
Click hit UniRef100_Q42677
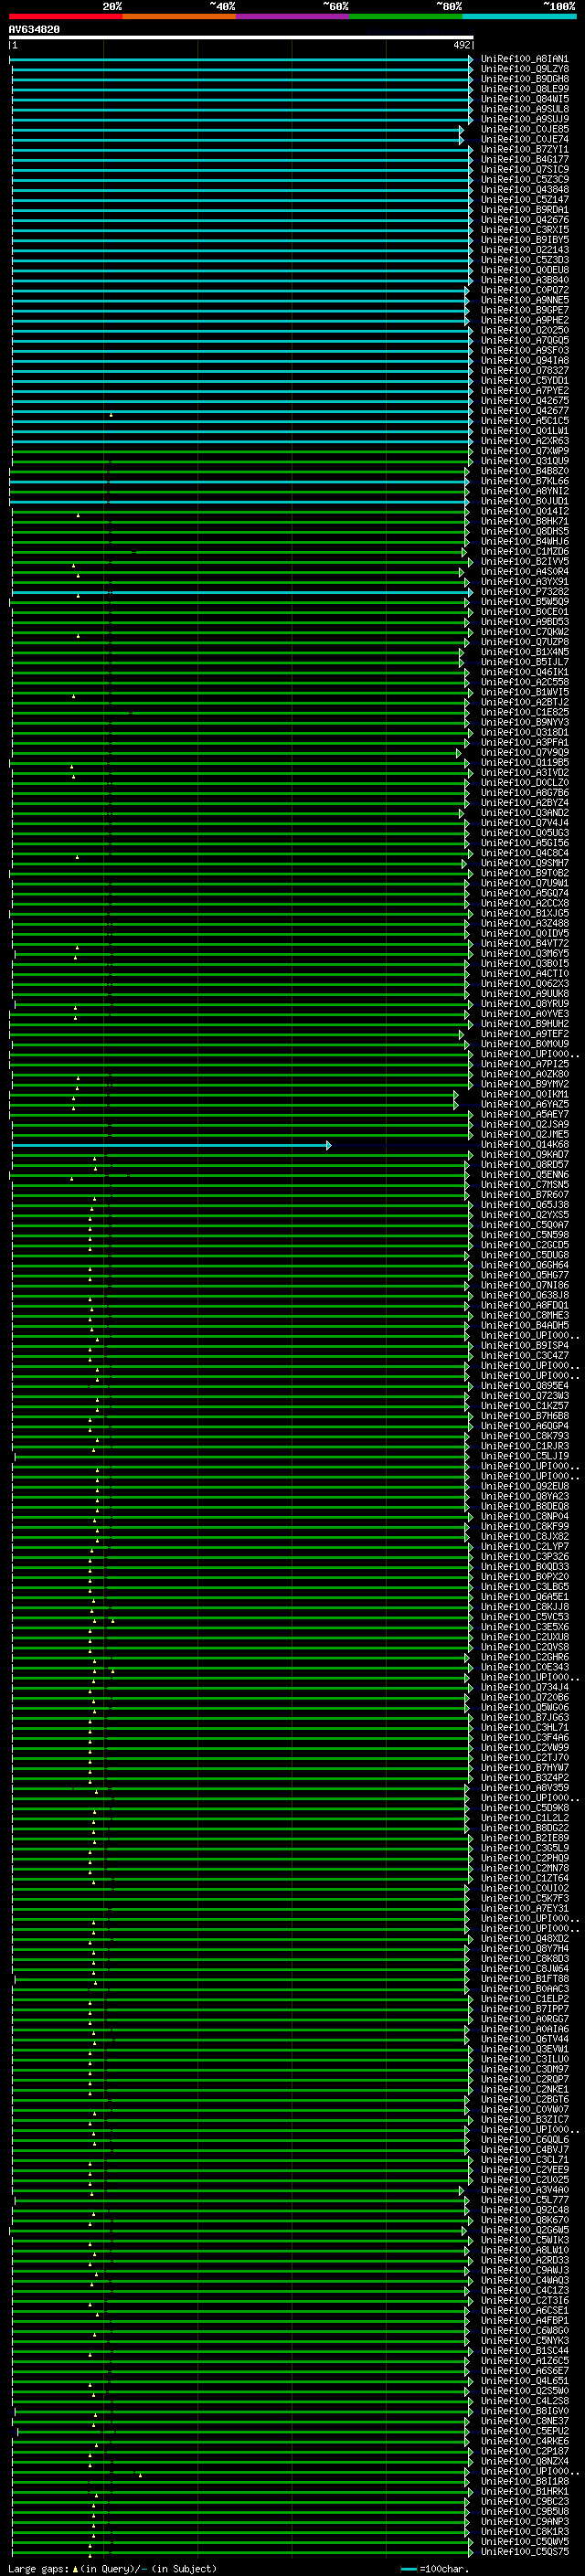[525, 411]
